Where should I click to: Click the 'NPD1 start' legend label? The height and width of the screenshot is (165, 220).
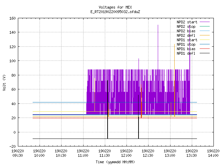(187, 40)
